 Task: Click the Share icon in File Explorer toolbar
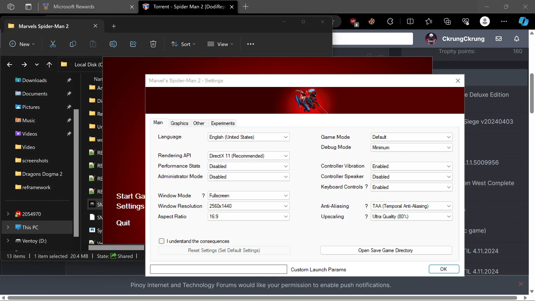133,44
